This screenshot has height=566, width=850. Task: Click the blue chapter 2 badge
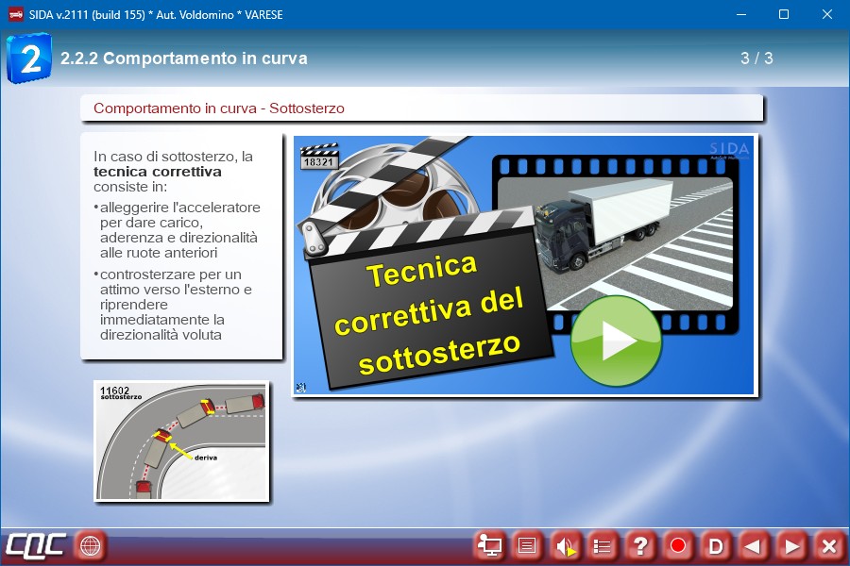(x=29, y=58)
